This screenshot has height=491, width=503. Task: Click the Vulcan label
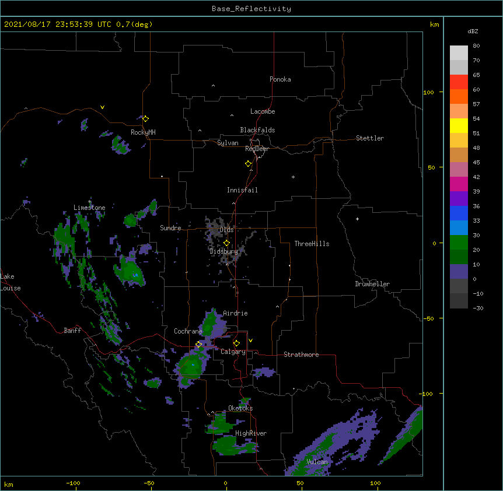tap(317, 462)
